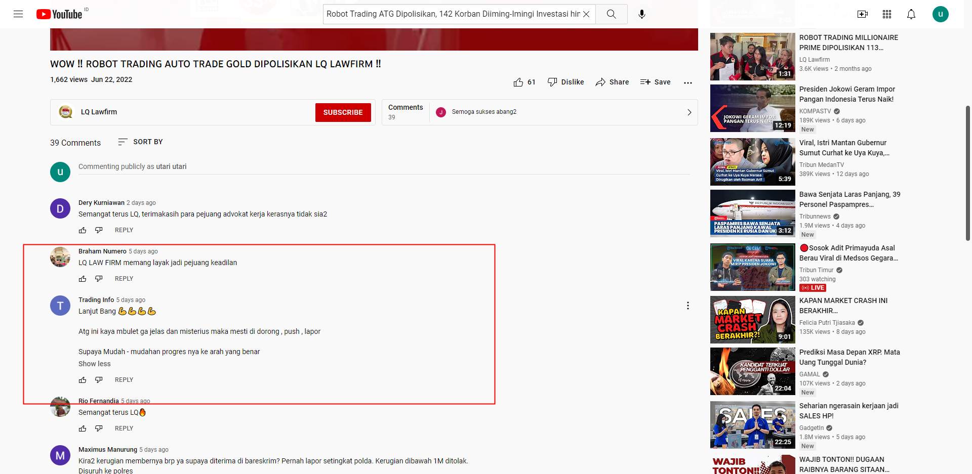972x474 pixels.
Task: Open live Sosok Adit Primayuda thumbnail
Action: (x=753, y=267)
